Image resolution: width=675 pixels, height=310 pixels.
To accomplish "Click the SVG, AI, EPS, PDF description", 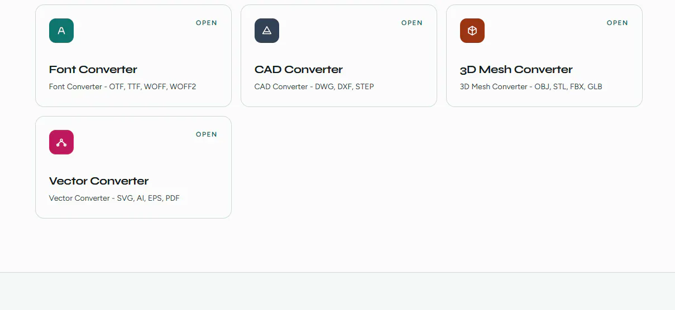I will coord(114,198).
